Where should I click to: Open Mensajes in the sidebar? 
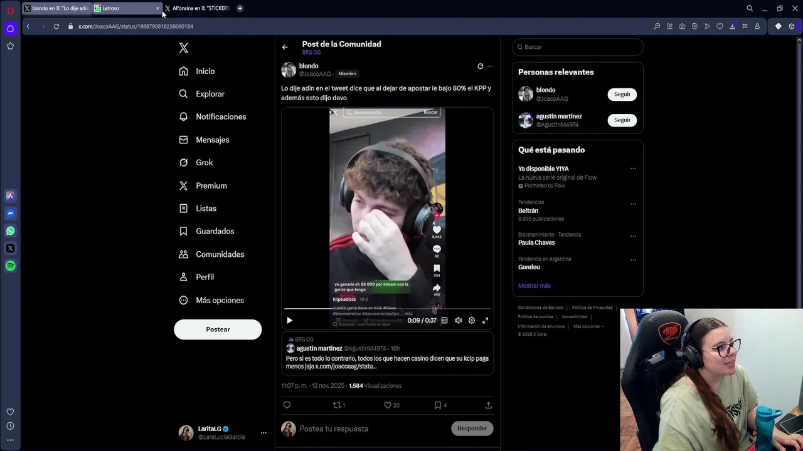pyautogui.click(x=204, y=140)
